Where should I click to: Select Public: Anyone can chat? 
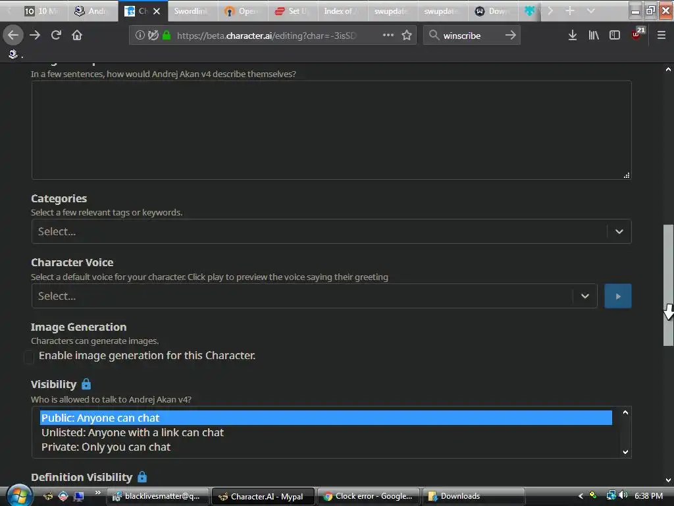tap(326, 418)
